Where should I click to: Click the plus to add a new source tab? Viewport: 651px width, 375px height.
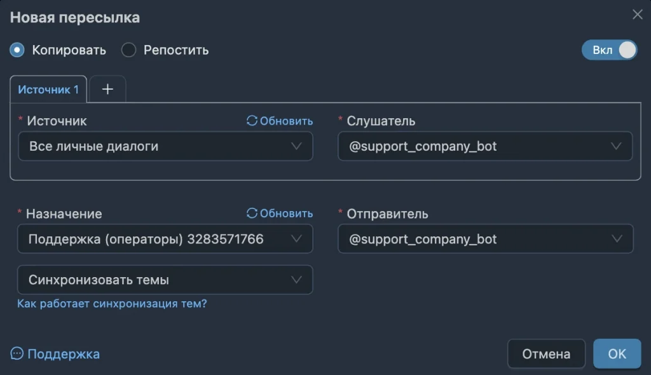(x=107, y=89)
